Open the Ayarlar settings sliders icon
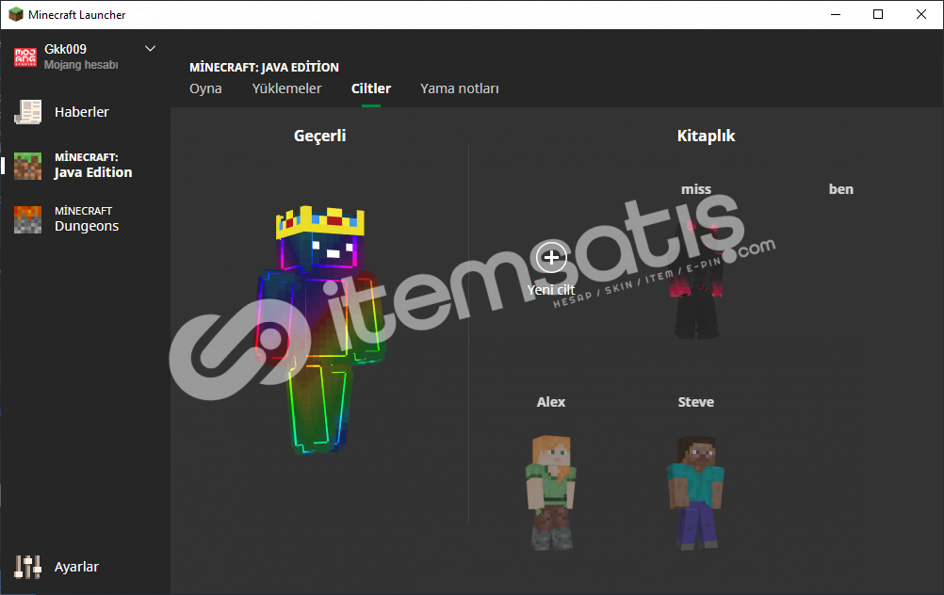Screen dimensions: 944x595 [x=27, y=567]
